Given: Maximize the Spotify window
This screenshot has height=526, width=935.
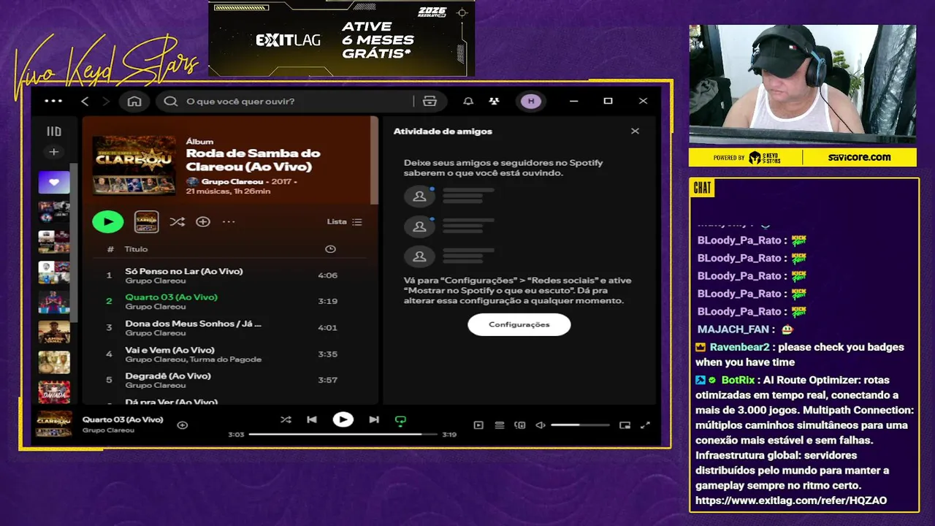Looking at the screenshot, I should 608,101.
